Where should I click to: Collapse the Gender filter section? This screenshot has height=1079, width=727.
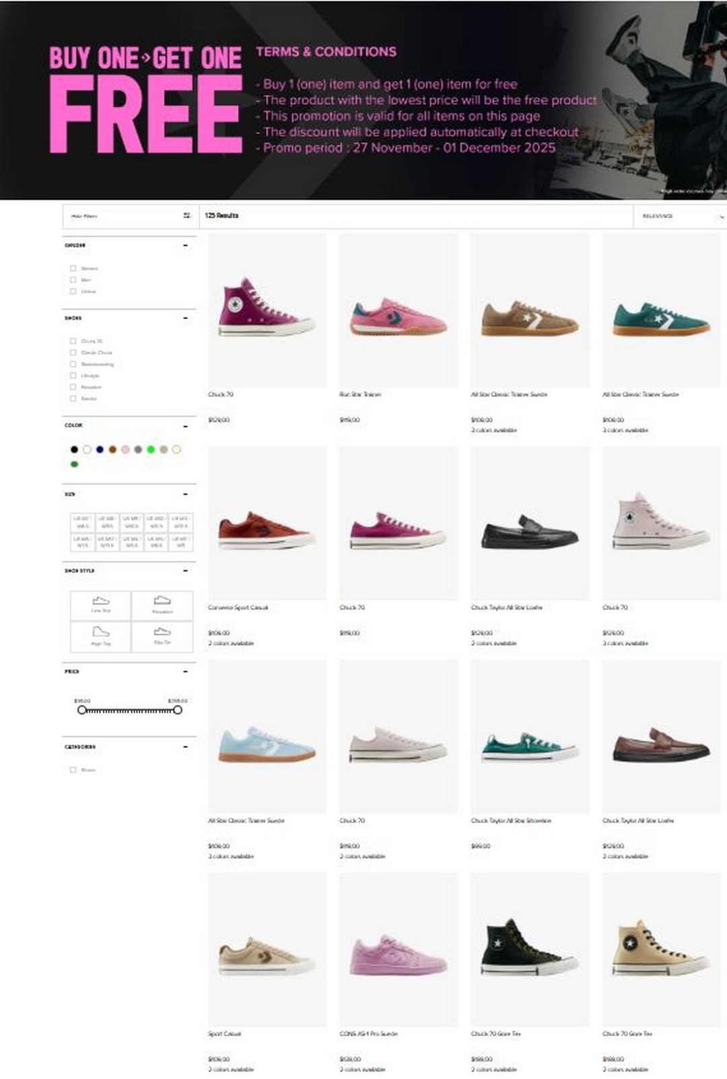[185, 246]
